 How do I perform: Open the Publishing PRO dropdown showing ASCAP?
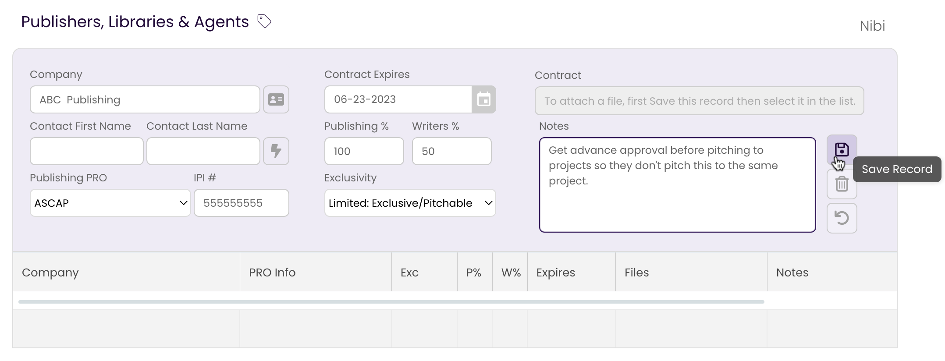pyautogui.click(x=110, y=203)
